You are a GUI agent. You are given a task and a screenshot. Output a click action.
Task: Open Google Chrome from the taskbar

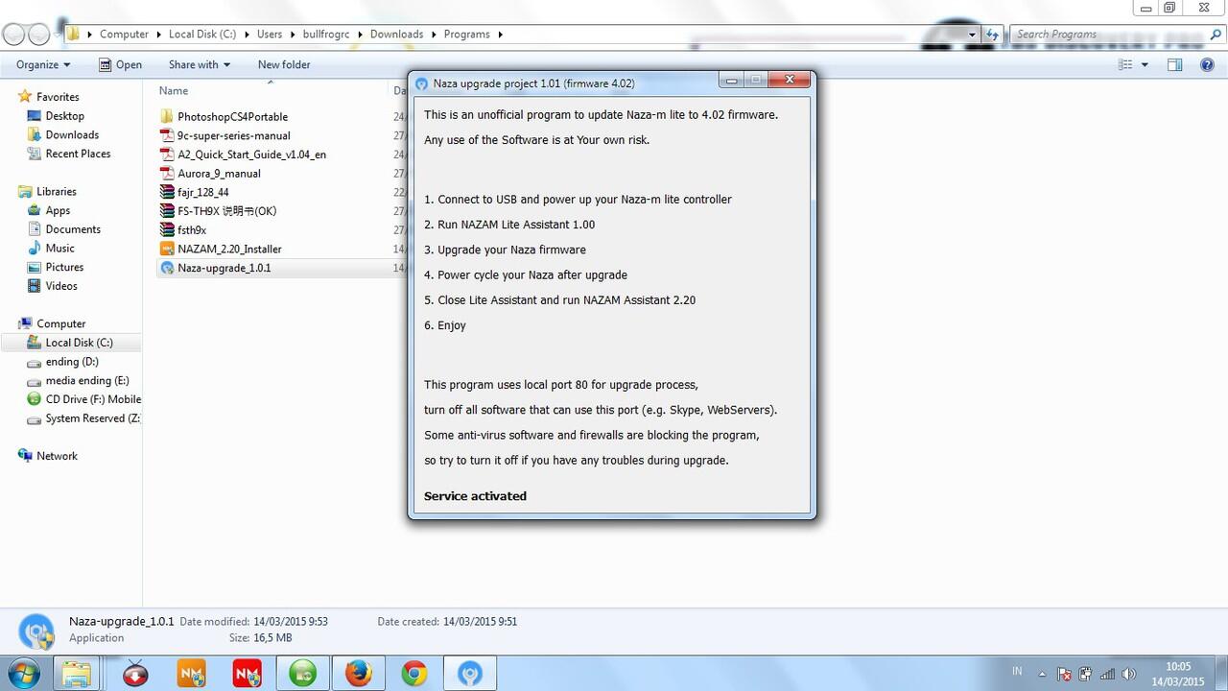[x=414, y=674]
